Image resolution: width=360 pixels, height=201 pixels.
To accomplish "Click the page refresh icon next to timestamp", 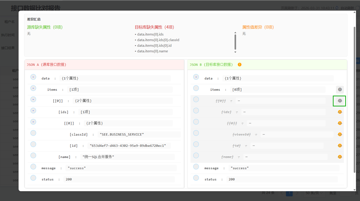I will pos(337,8).
